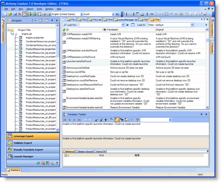Select ProductResources_de file in Navigator
The width and height of the screenshot is (221, 183).
coord(41,64)
